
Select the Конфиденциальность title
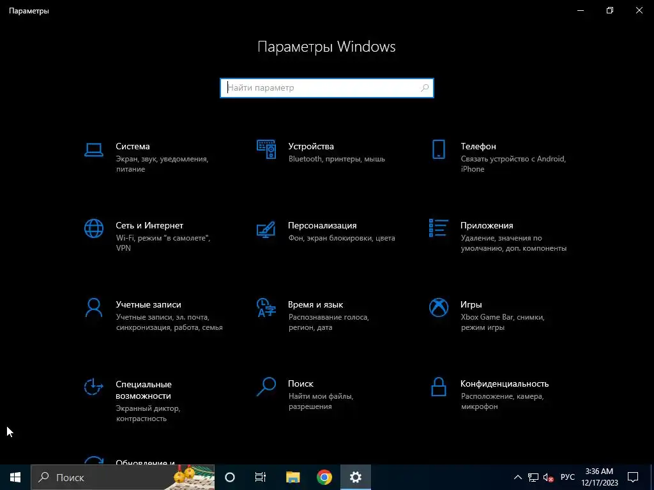(505, 383)
